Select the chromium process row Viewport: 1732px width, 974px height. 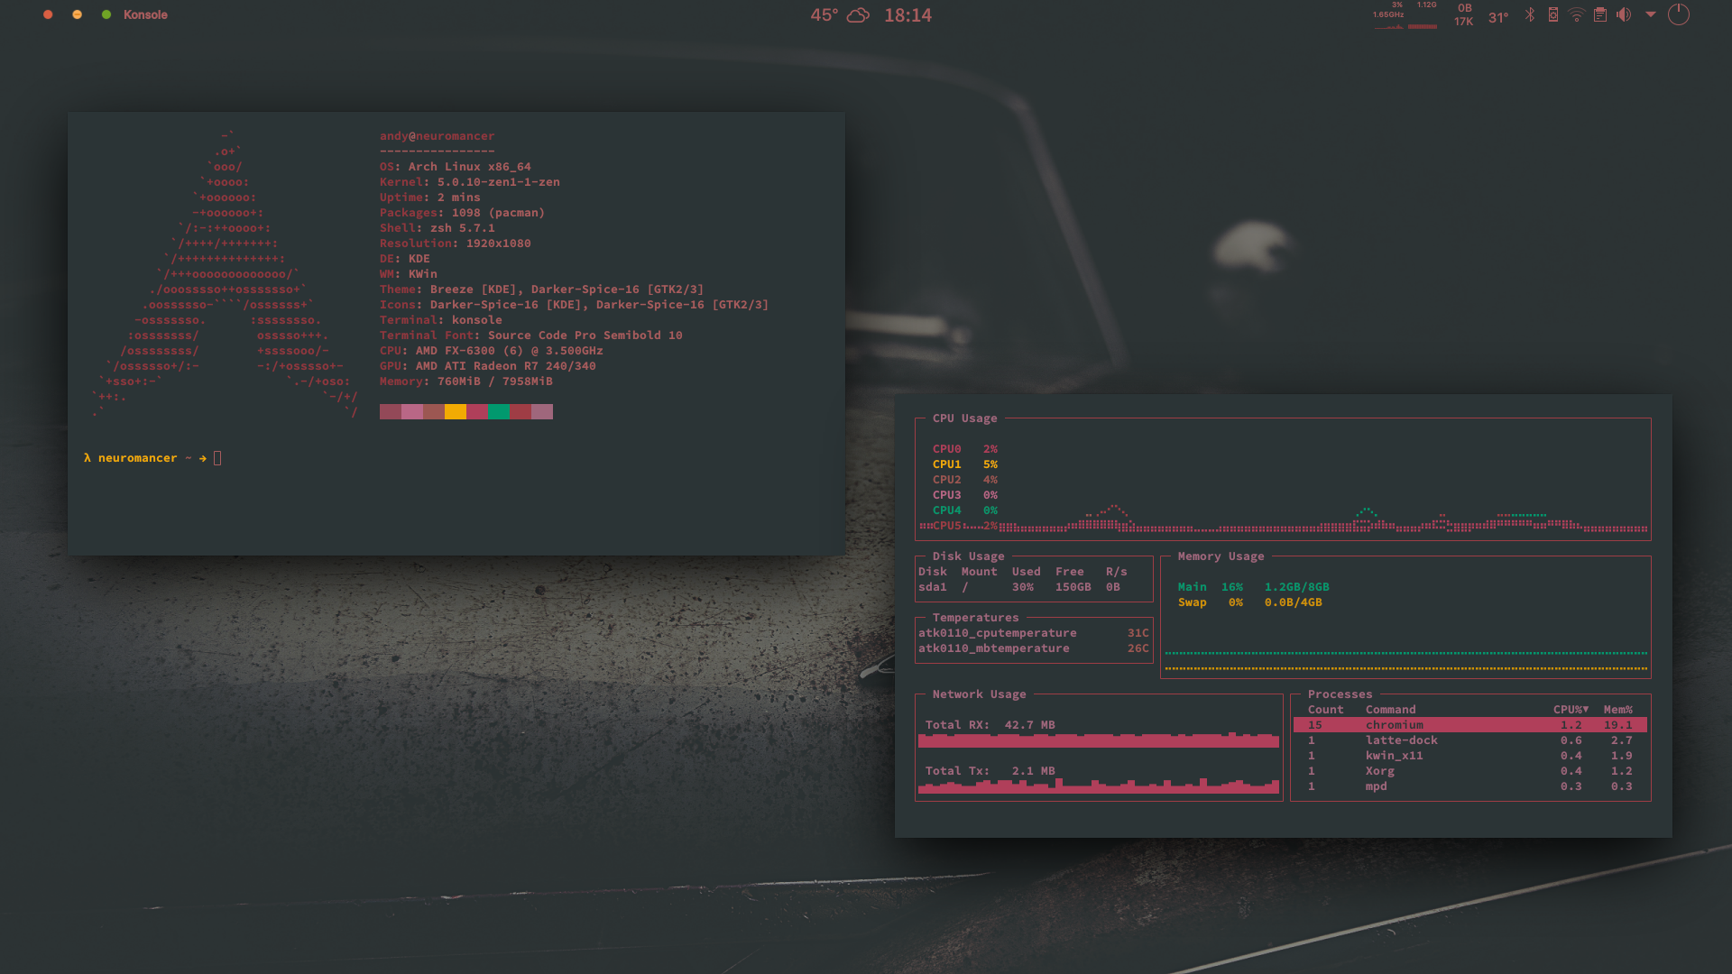pos(1470,725)
